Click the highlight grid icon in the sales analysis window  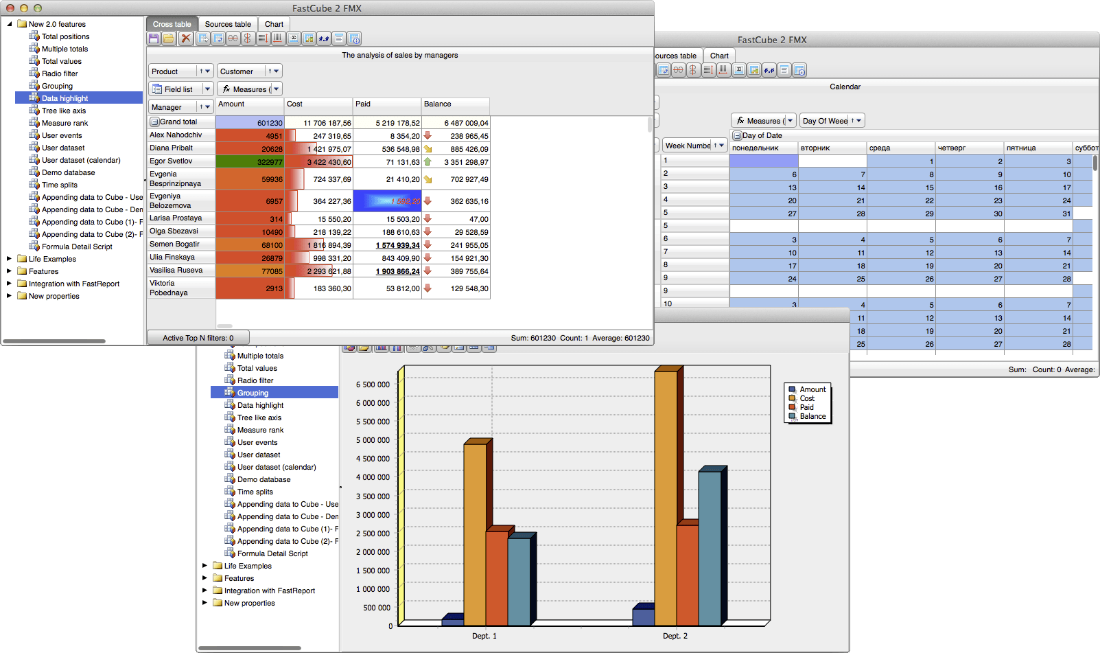pos(309,38)
